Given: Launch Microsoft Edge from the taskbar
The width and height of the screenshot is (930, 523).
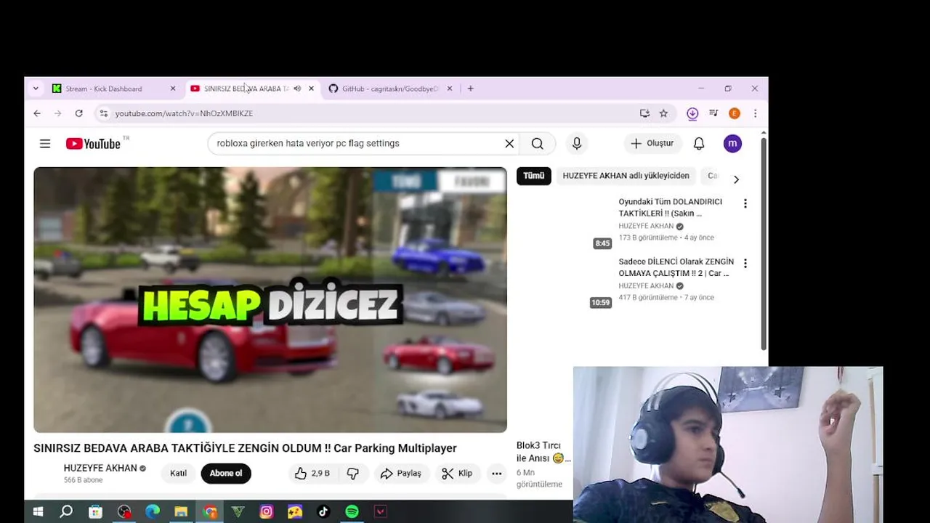Looking at the screenshot, I should (152, 512).
